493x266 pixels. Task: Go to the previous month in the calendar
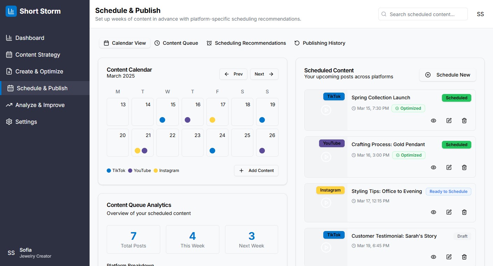(x=233, y=74)
